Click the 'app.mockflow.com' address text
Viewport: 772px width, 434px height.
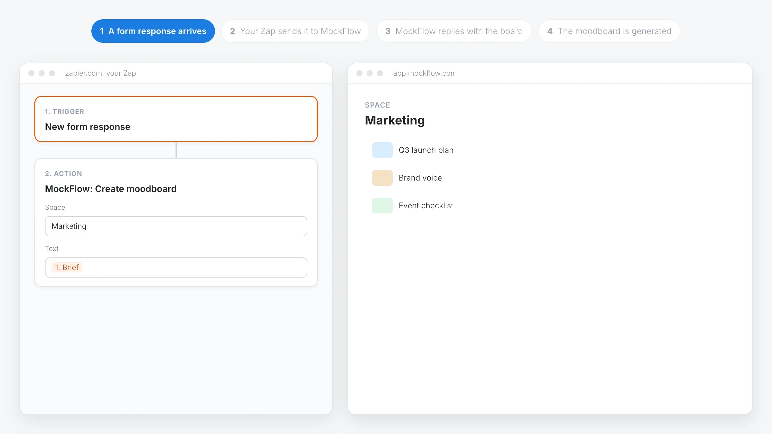pos(425,73)
